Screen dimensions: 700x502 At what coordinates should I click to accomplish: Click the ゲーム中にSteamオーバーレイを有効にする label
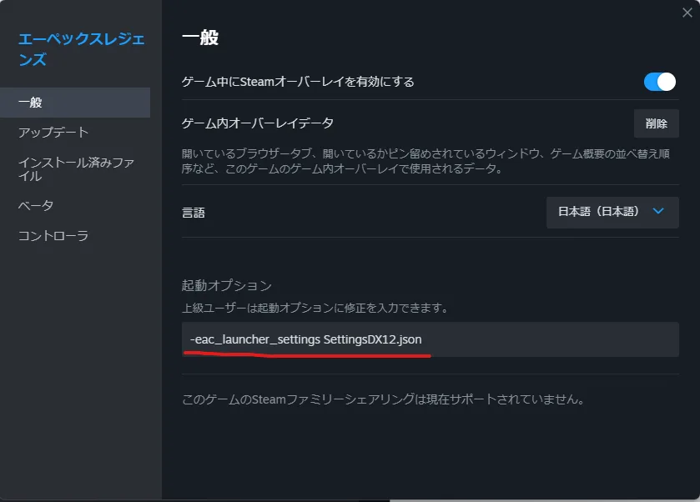click(298, 82)
